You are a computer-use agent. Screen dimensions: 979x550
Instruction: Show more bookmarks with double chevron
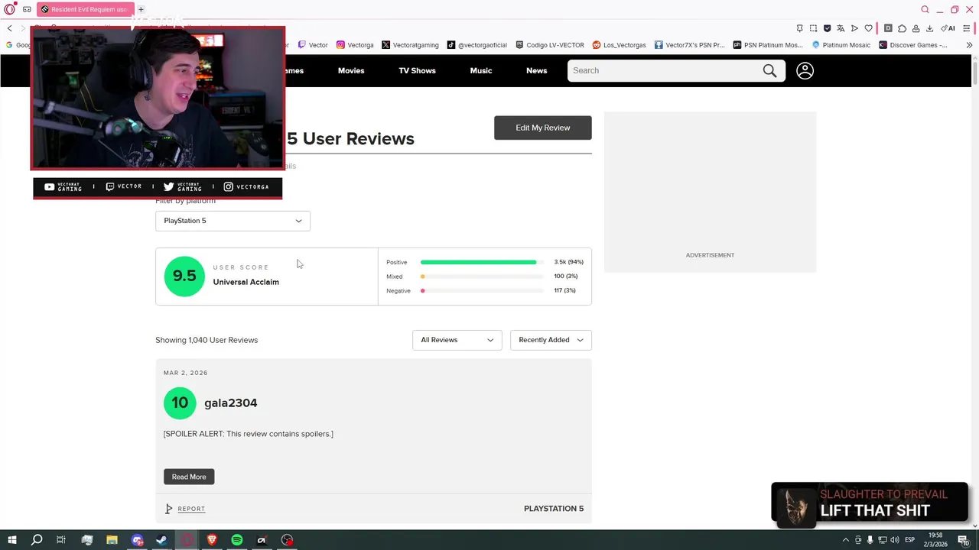pos(969,45)
